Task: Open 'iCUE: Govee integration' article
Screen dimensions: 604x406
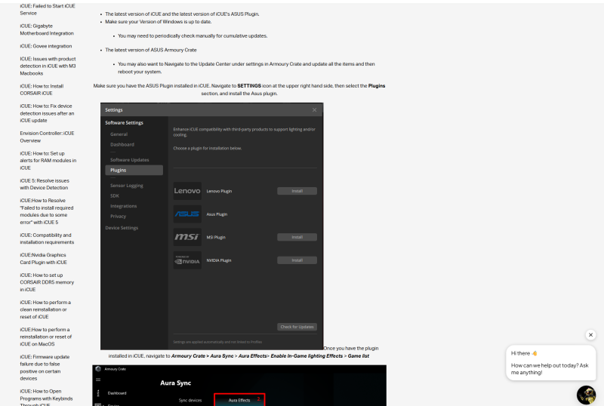Action: point(46,46)
